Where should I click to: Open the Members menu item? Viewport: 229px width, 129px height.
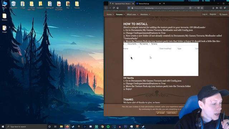tap(144, 14)
